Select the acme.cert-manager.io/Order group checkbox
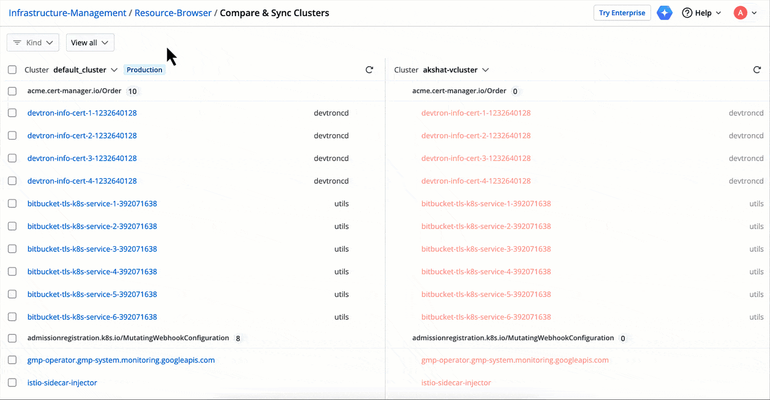Screen dimensions: 770x400 (12, 91)
